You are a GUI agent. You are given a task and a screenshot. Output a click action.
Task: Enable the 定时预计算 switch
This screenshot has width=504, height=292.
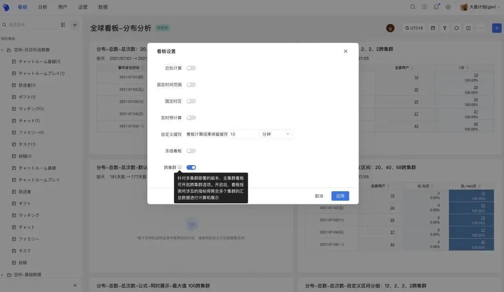pos(191,118)
